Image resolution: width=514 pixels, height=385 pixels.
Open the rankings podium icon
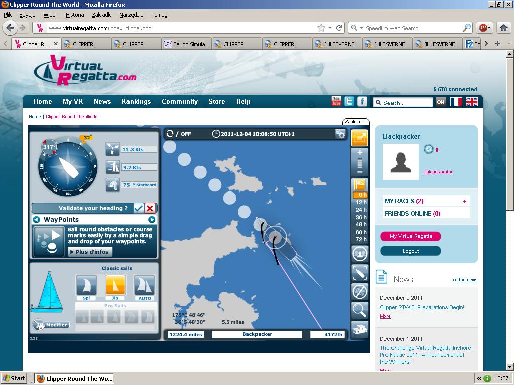[x=360, y=329]
